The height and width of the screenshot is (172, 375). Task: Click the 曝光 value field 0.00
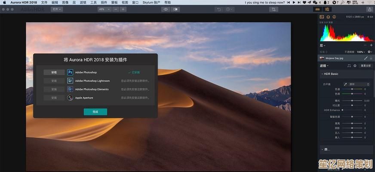367,101
